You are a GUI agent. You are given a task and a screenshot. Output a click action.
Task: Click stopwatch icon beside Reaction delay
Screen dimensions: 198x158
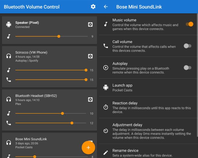click(106, 107)
